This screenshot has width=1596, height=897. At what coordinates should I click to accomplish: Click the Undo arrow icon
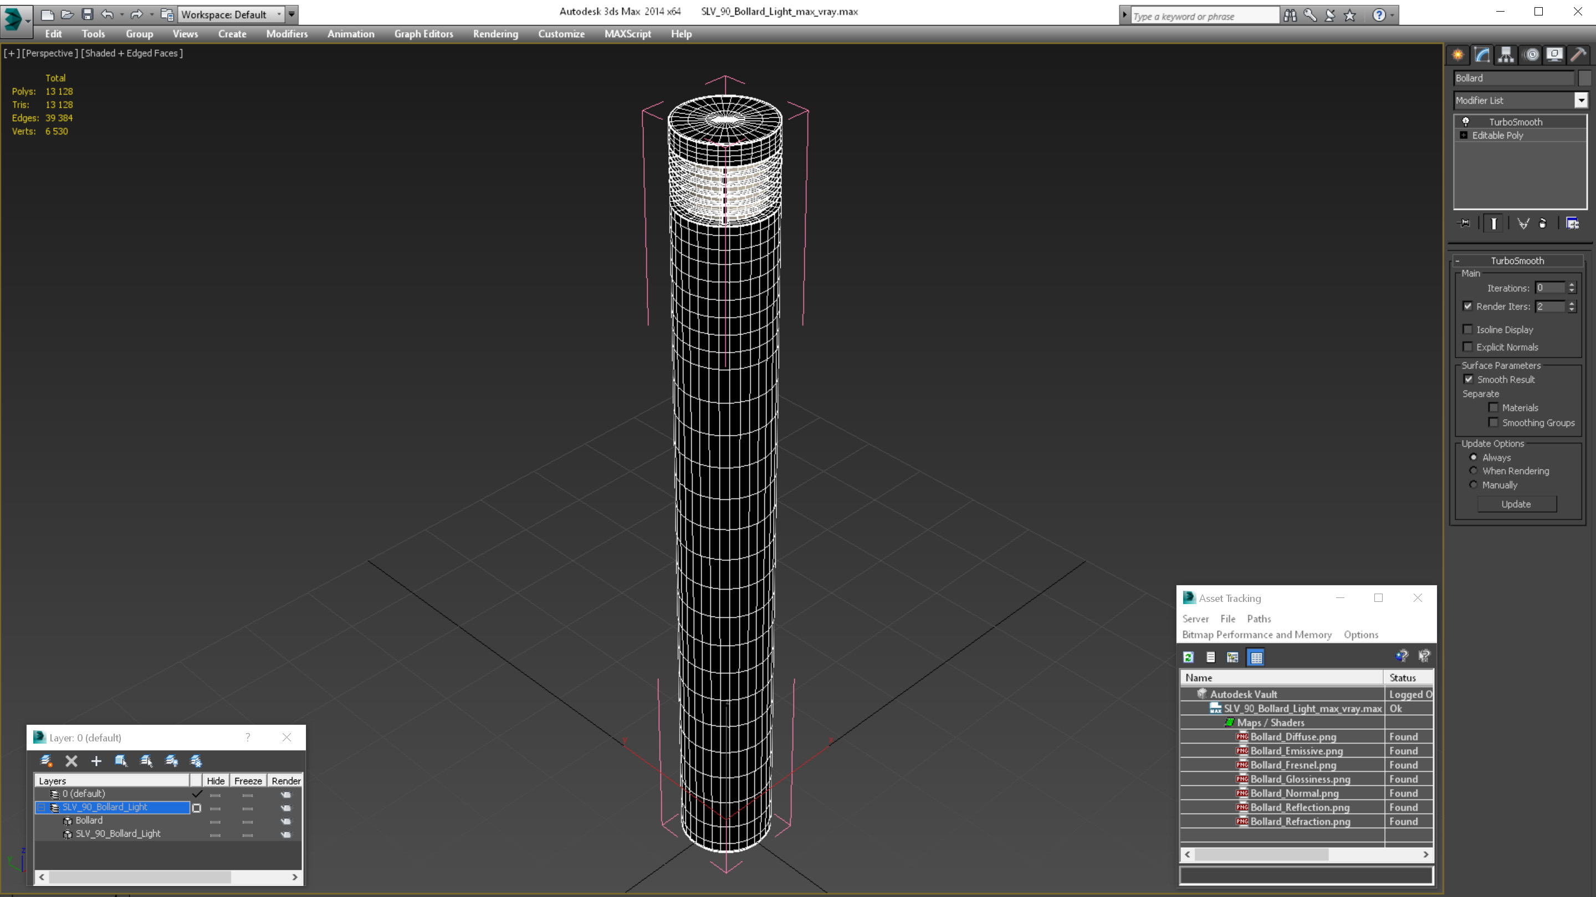[x=107, y=14]
